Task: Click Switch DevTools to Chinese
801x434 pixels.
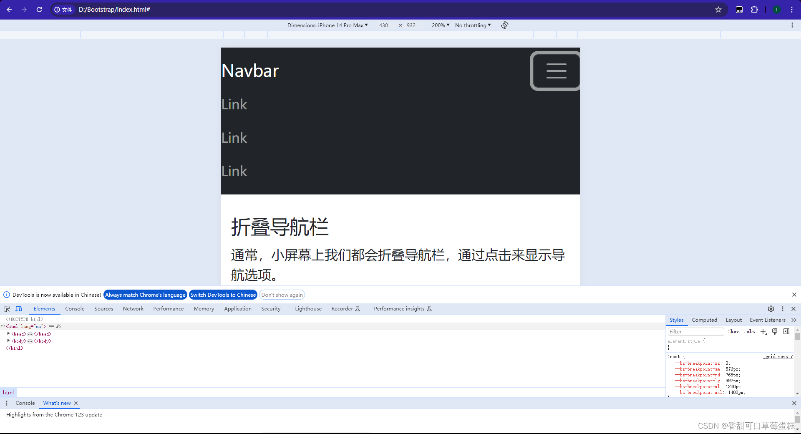Action: coord(223,295)
